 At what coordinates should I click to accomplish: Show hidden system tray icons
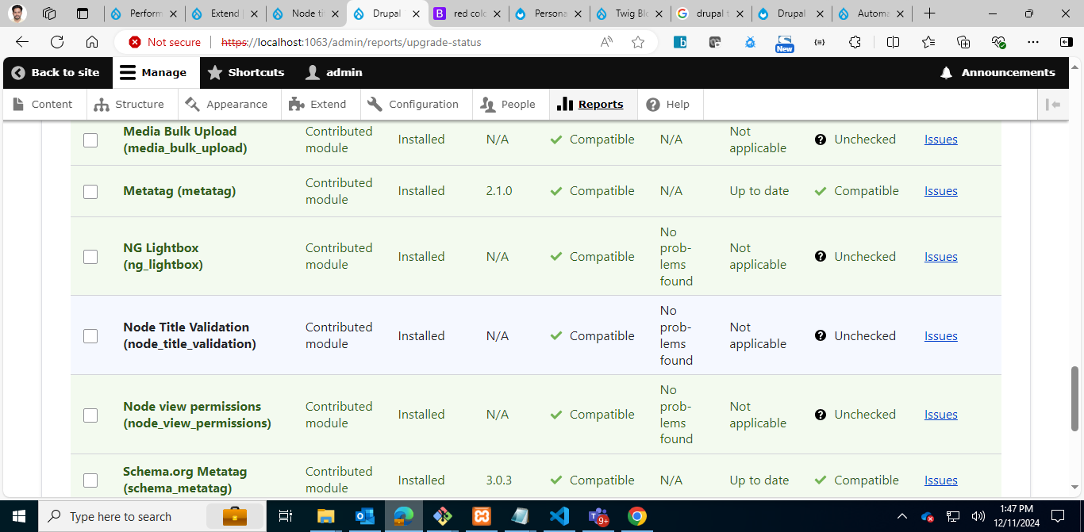901,516
